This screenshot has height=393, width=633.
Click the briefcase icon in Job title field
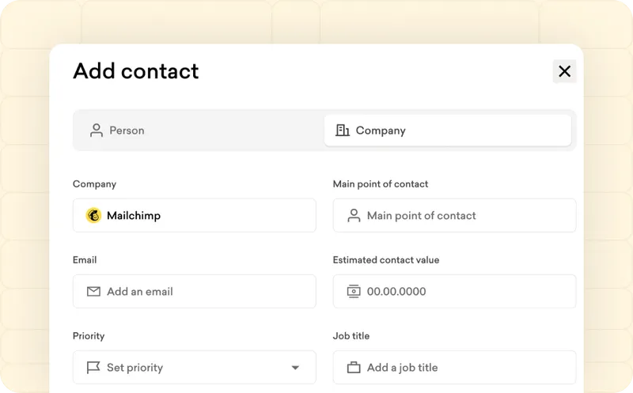[354, 367]
